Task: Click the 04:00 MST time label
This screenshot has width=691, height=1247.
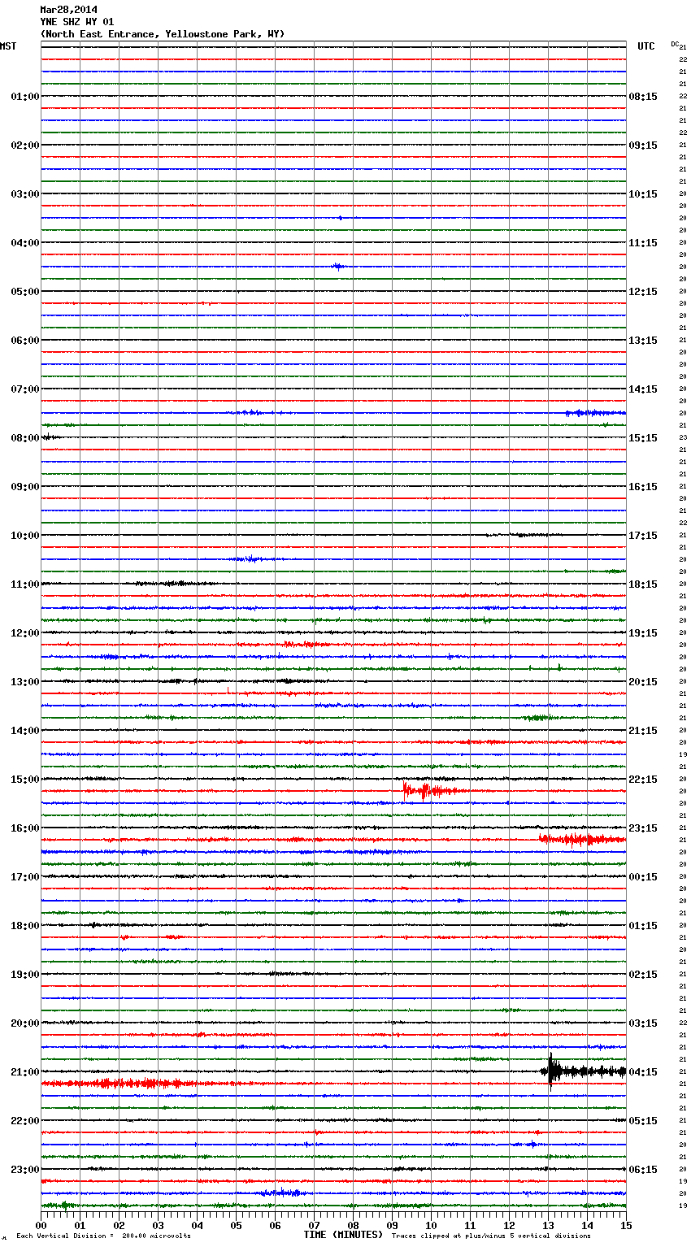Action: pyautogui.click(x=25, y=243)
